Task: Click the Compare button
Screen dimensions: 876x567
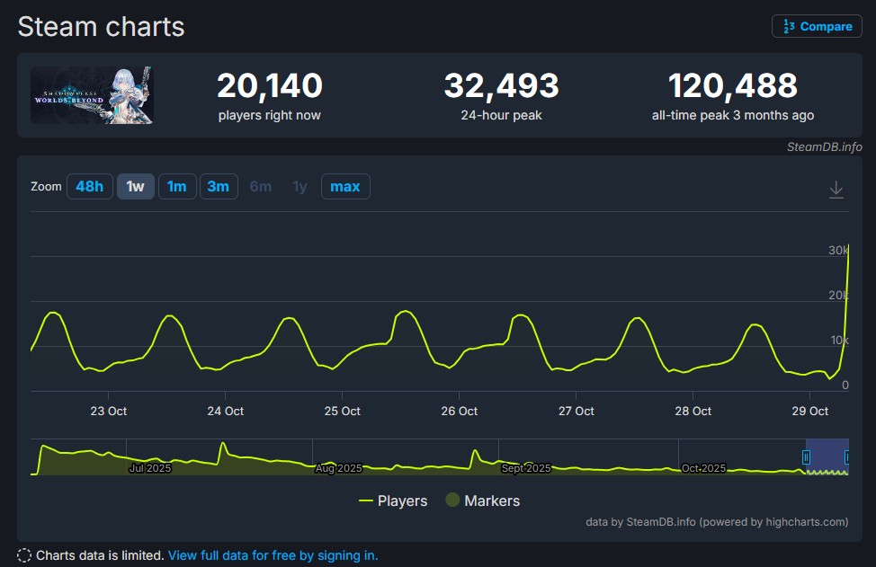Action: [x=817, y=26]
